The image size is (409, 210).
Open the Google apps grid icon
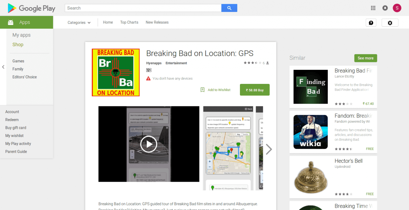[373, 8]
